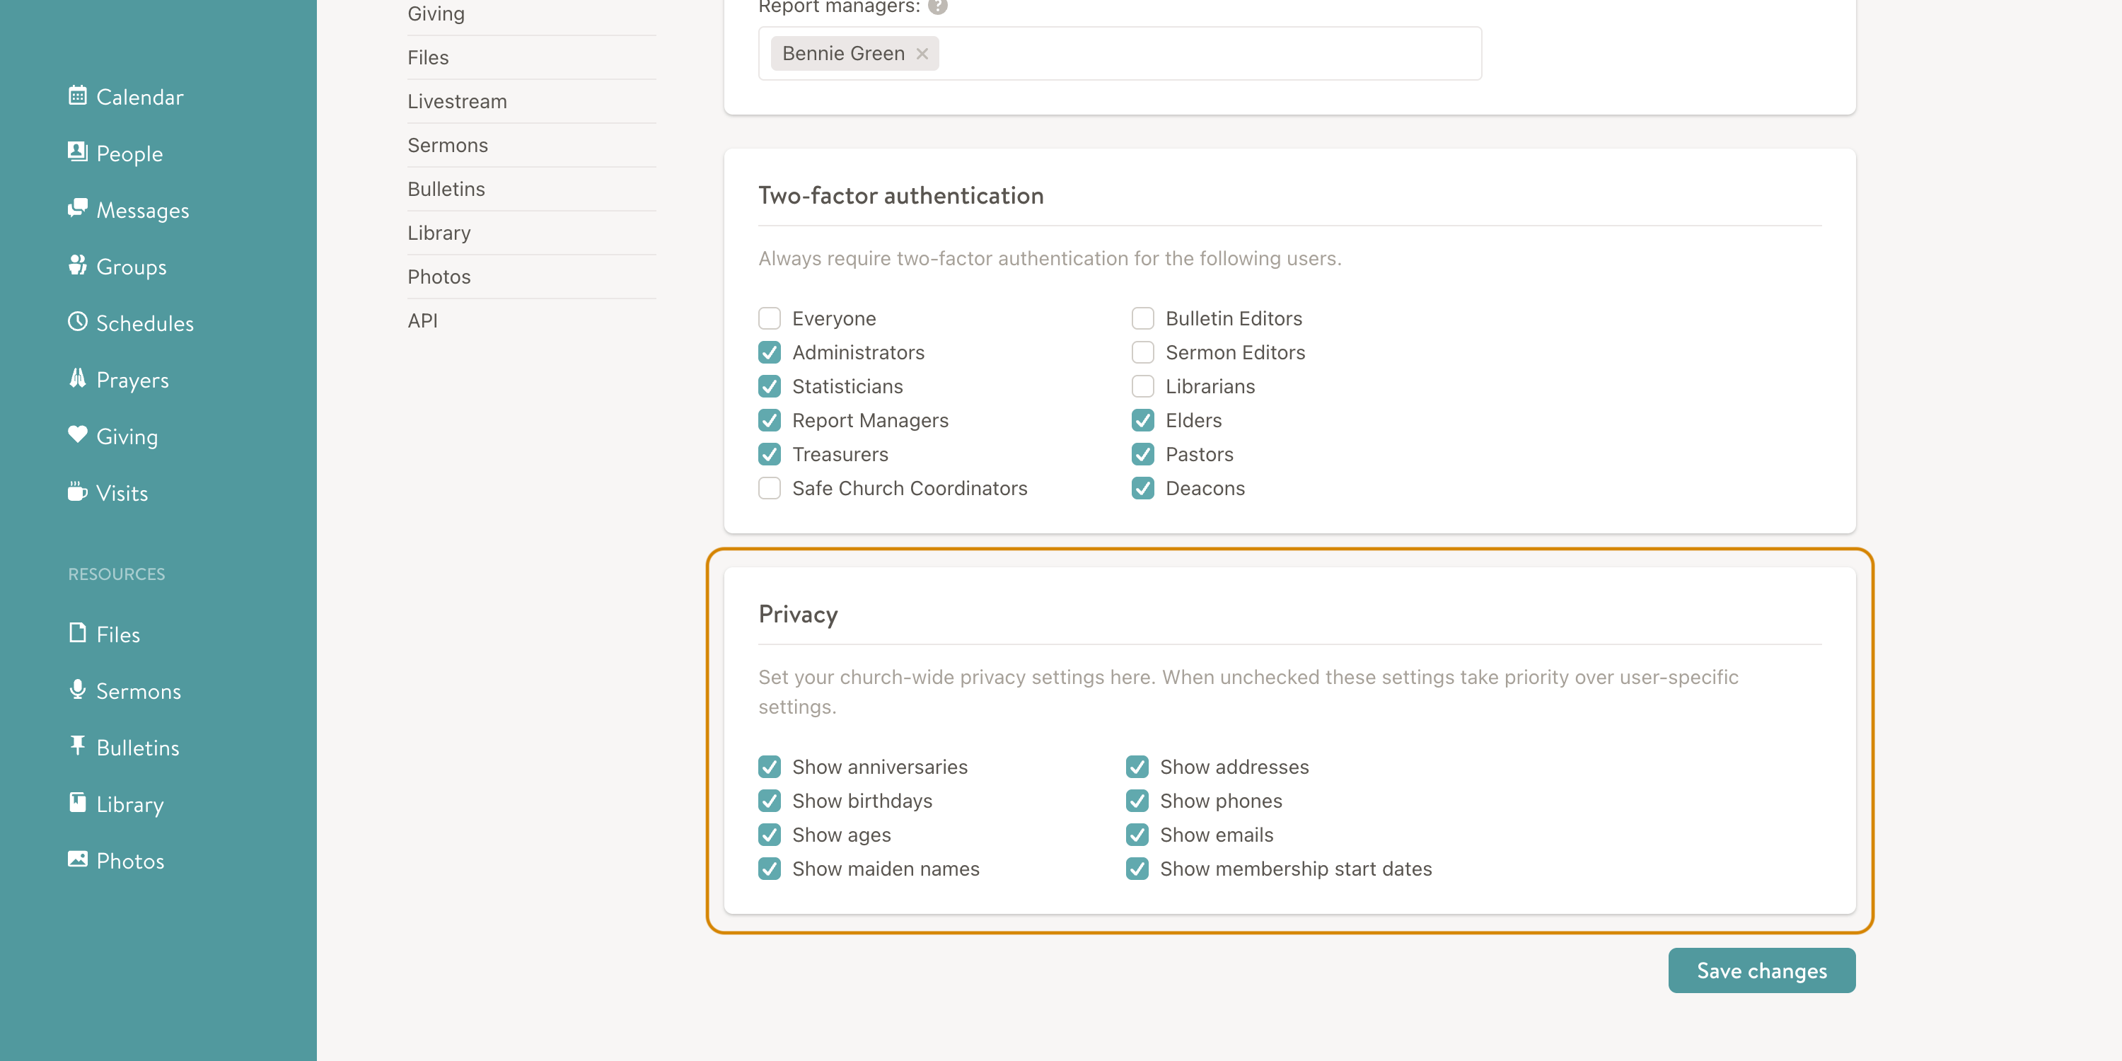Enable two-factor for Everyone
2122x1061 pixels.
tap(770, 318)
